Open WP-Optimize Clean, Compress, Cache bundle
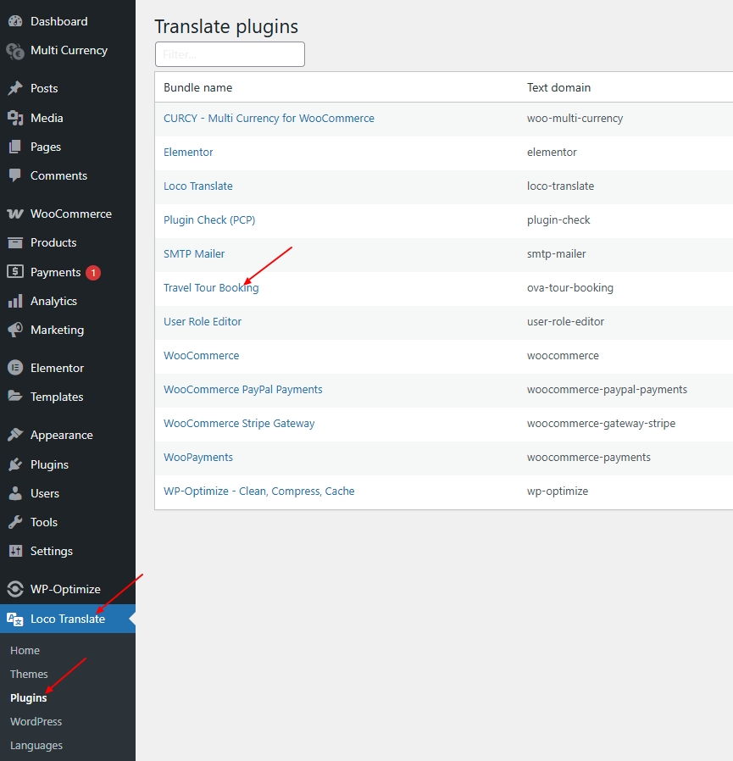 [258, 492]
